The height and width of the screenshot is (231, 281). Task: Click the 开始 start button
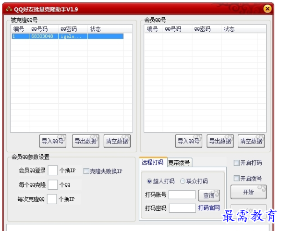click(x=248, y=192)
